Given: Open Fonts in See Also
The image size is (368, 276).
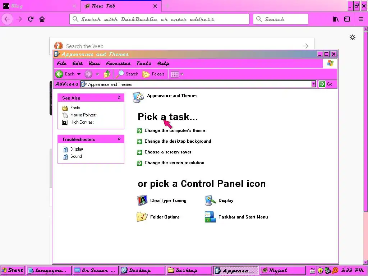Looking at the screenshot, I should pyautogui.click(x=71, y=108).
